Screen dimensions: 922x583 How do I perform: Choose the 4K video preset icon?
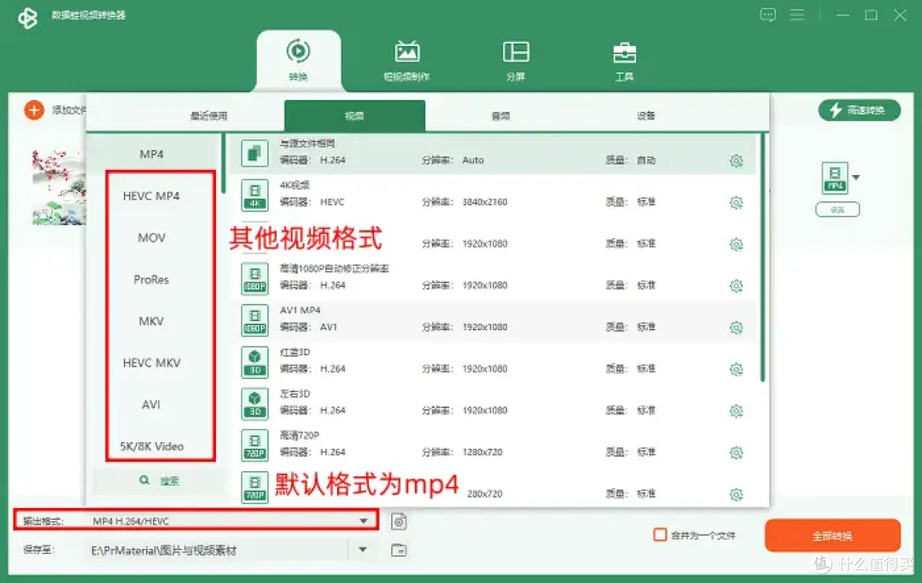[254, 195]
